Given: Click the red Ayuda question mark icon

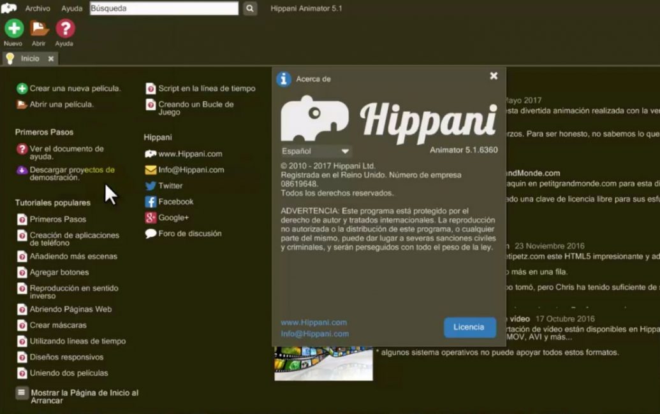Looking at the screenshot, I should tap(65, 29).
